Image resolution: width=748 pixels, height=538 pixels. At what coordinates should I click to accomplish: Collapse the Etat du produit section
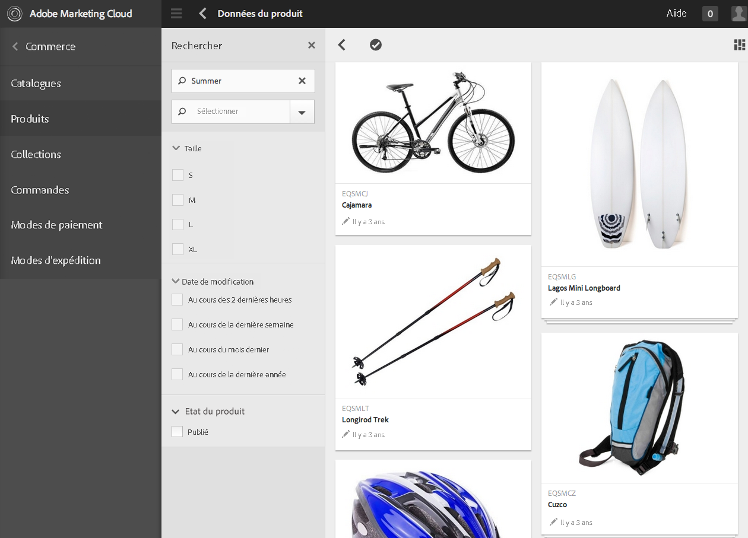tap(176, 411)
